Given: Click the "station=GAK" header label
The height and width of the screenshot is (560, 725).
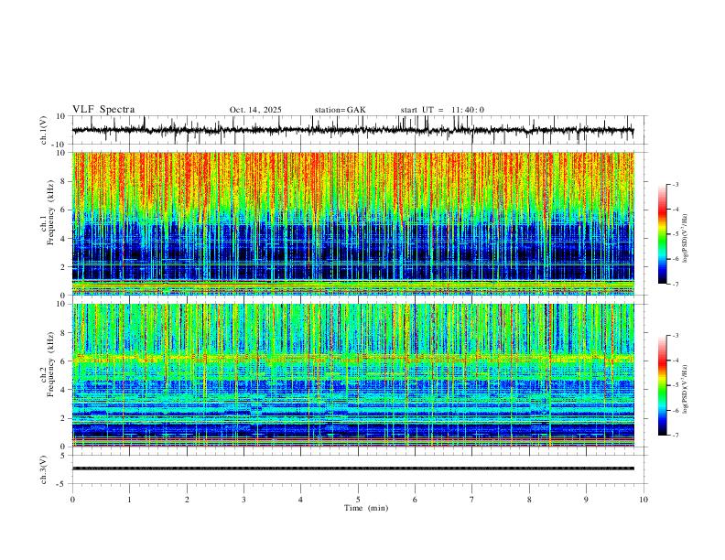Looking at the screenshot, I should point(340,110).
